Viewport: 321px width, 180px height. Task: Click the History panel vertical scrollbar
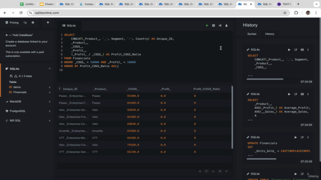coord(320,90)
